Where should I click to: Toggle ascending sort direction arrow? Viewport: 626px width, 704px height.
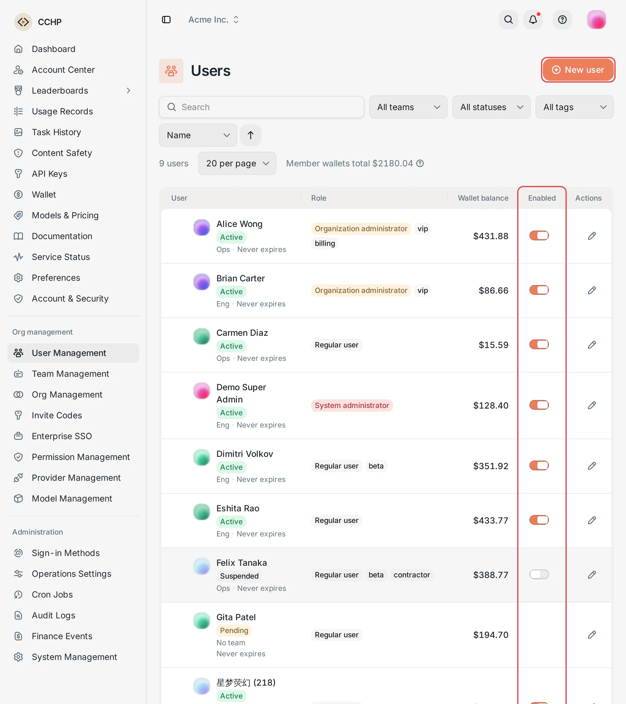click(250, 135)
